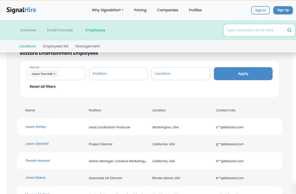Click California, USA in Thordis Howard's row
Image resolution: width=296 pixels, height=194 pixels.
[163, 161]
